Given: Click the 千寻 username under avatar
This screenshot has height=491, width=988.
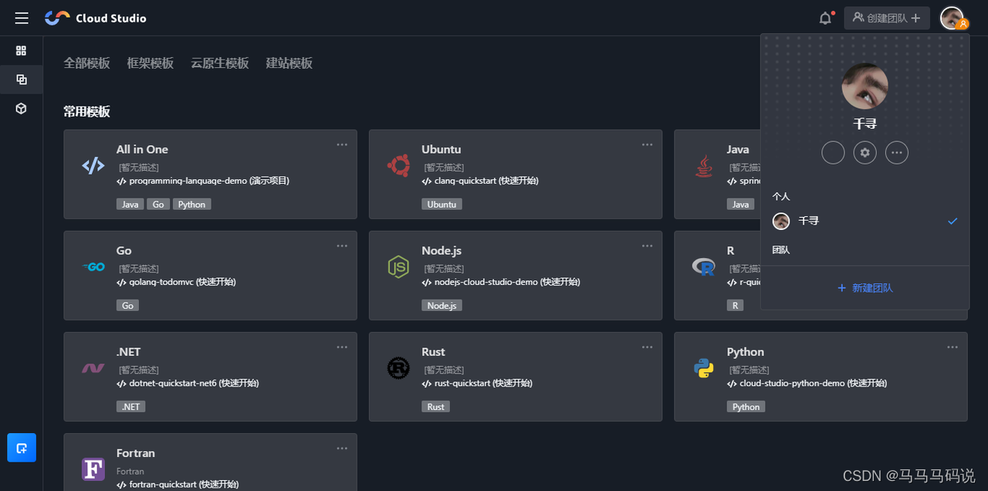Looking at the screenshot, I should 864,124.
